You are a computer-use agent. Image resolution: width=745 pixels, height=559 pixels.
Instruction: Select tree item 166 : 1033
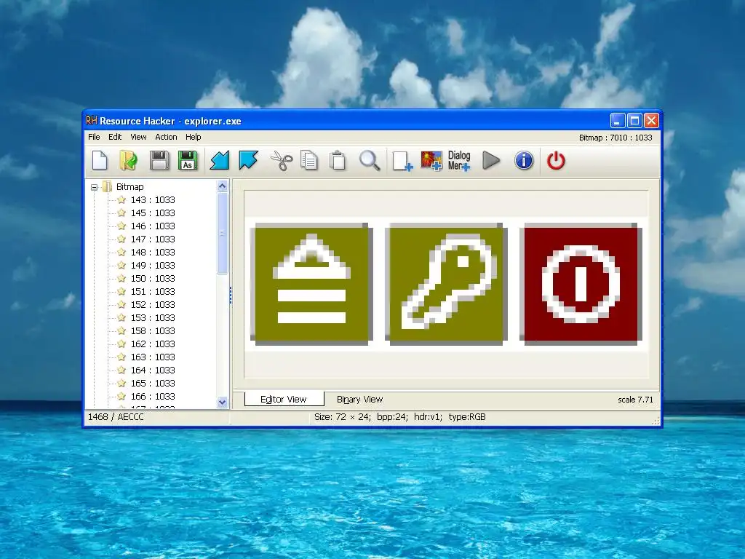[x=153, y=396]
